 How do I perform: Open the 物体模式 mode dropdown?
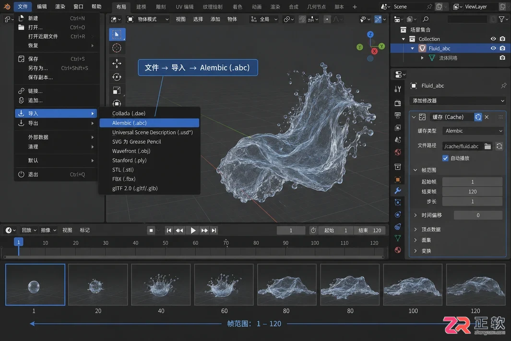(x=148, y=19)
